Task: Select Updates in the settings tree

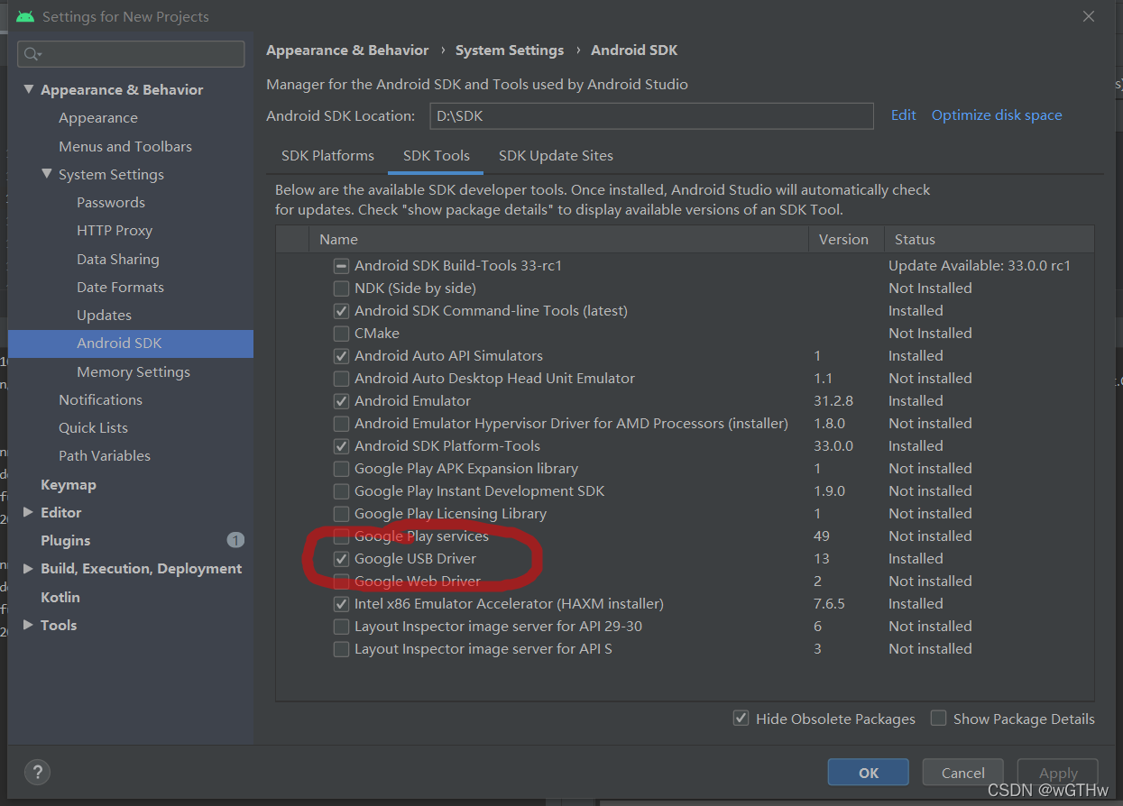Action: click(x=104, y=316)
